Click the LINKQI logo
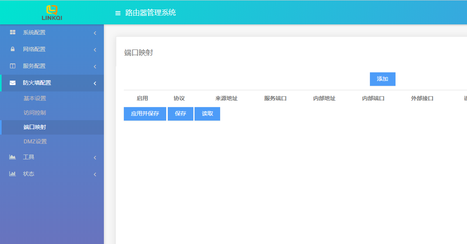467x244 pixels. click(52, 12)
